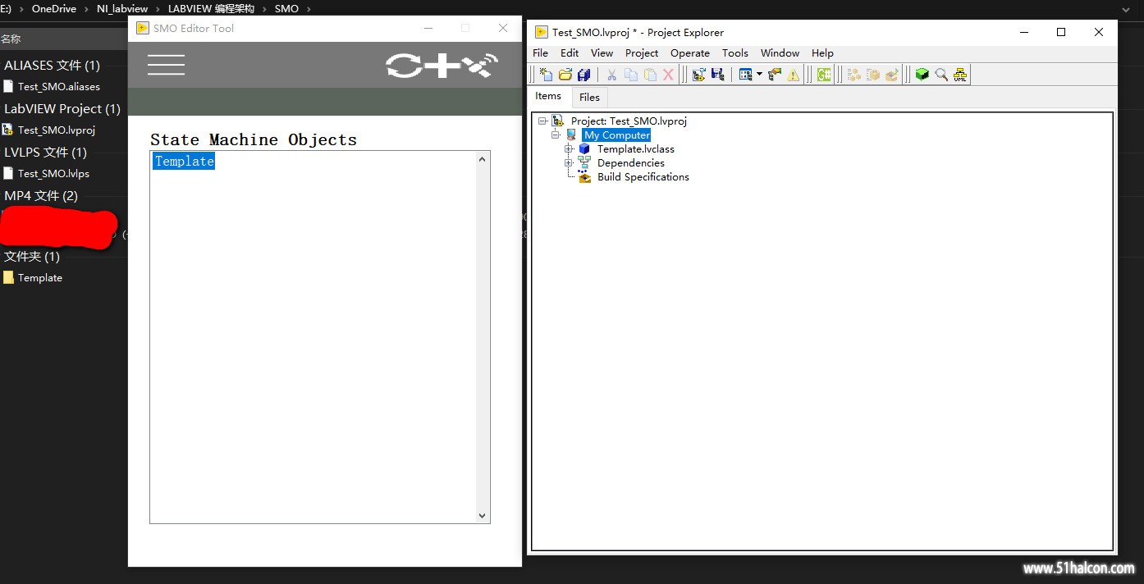Expand the Dependencies node
Image resolution: width=1144 pixels, height=584 pixels.
[569, 162]
